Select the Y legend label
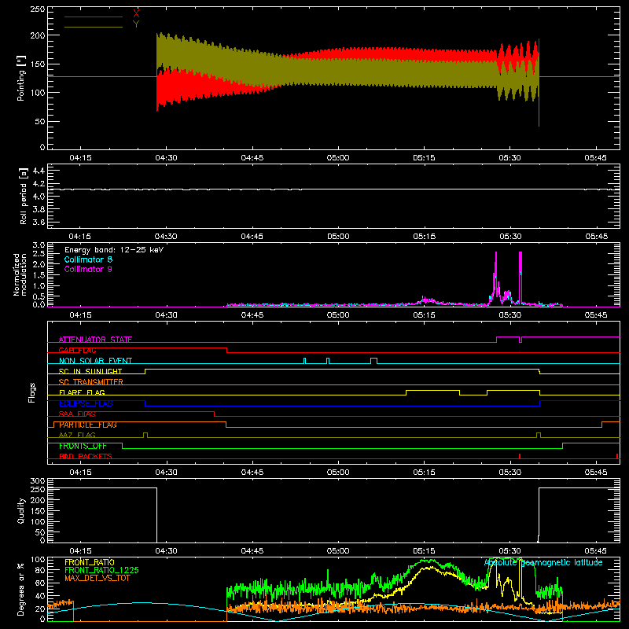This screenshot has height=629, width=629. pos(136,24)
